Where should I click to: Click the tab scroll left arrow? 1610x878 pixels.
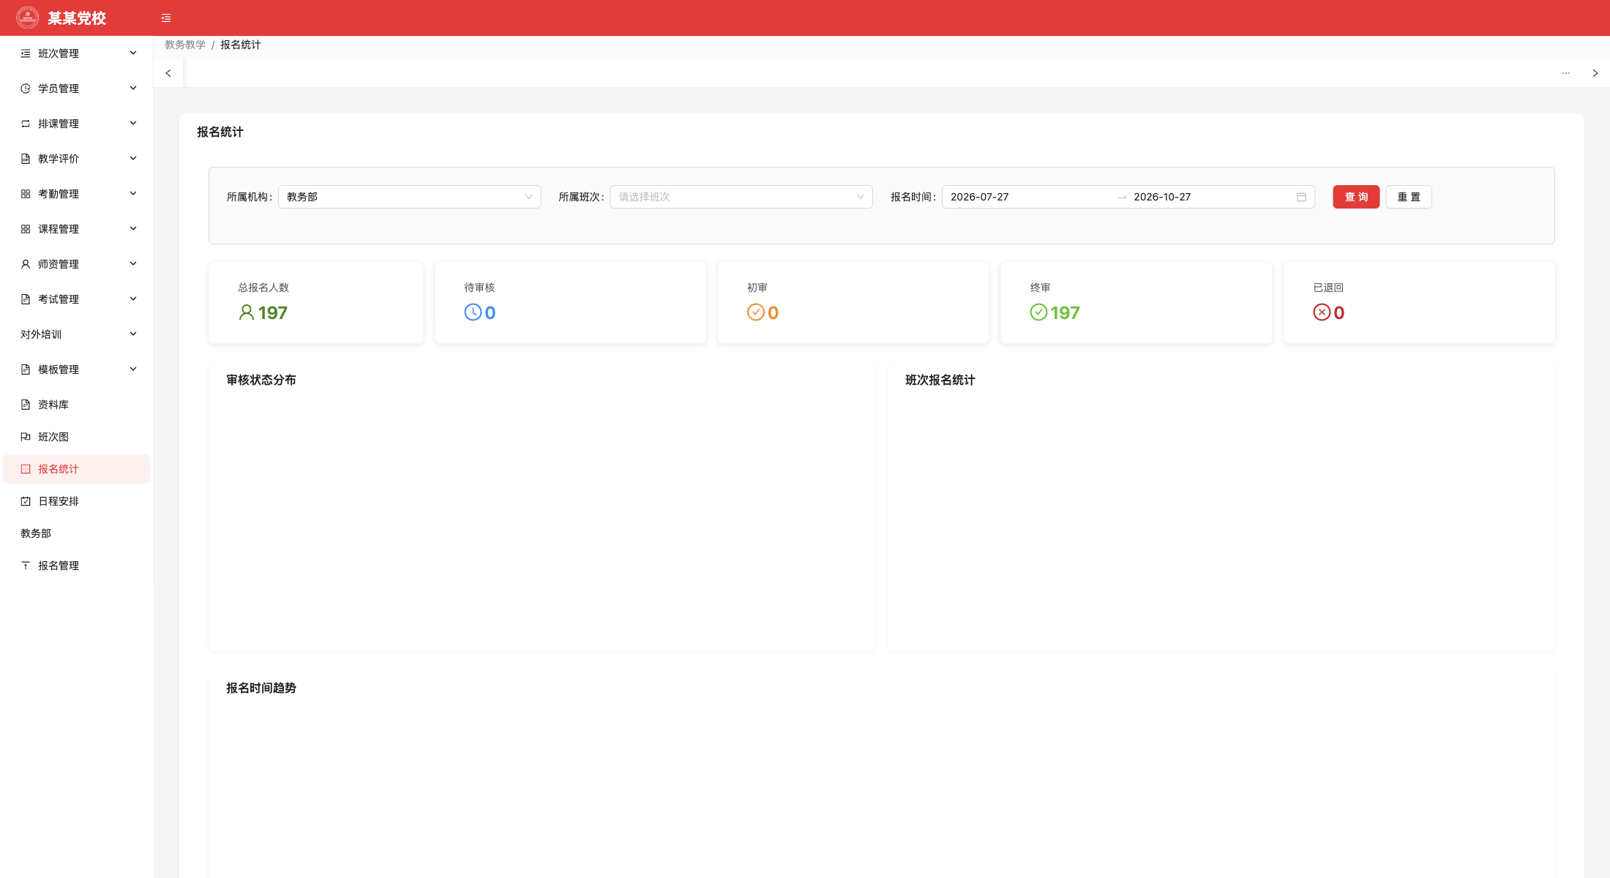pyautogui.click(x=168, y=73)
